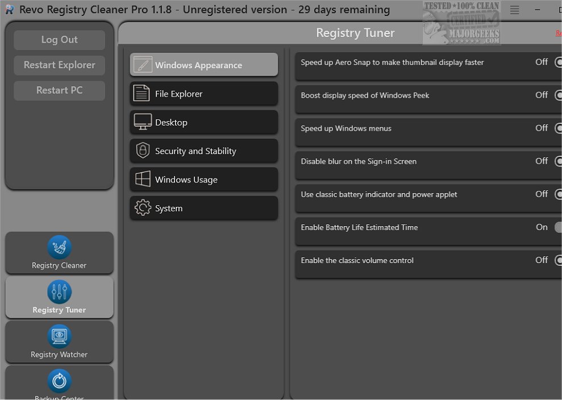Image resolution: width=562 pixels, height=400 pixels.
Task: Toggle classic battery indicator switch
Action: [x=558, y=194]
